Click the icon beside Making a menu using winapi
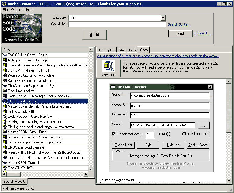 (x=5, y=122)
